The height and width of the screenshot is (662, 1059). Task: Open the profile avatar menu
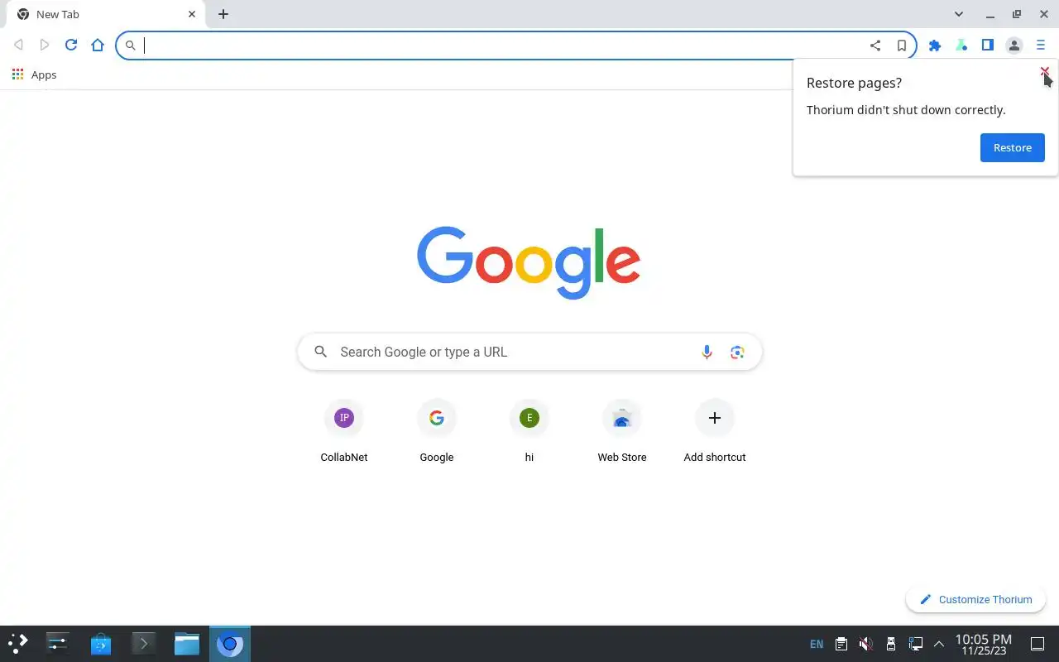tap(1014, 46)
